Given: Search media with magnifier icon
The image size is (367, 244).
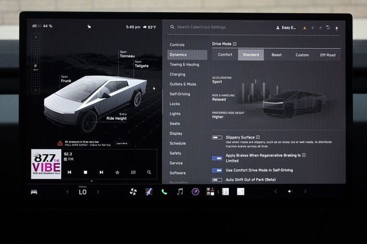Looking at the screenshot, I should click(x=149, y=172).
